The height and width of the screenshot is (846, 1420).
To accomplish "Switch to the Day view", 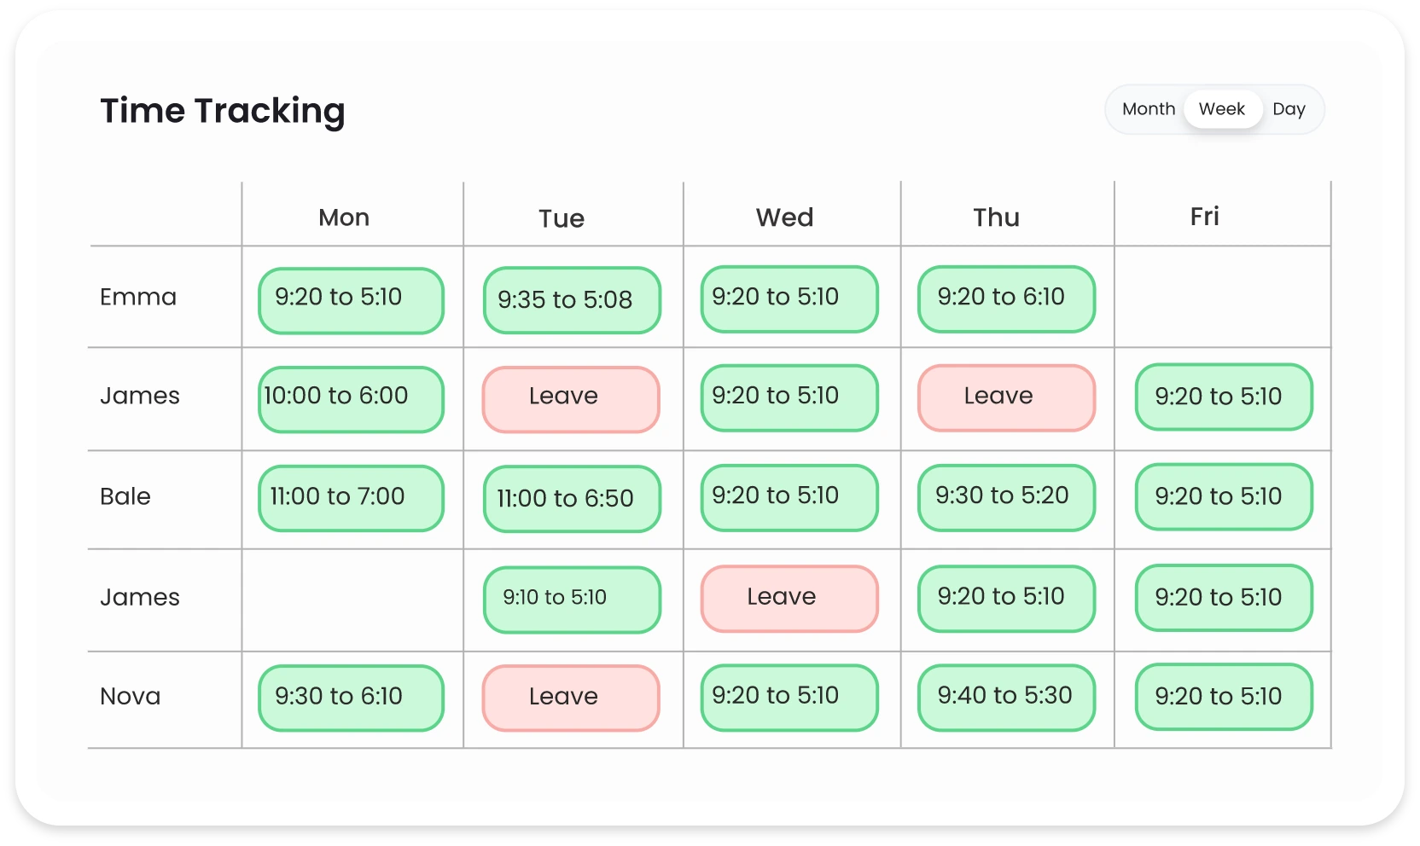I will [1289, 109].
